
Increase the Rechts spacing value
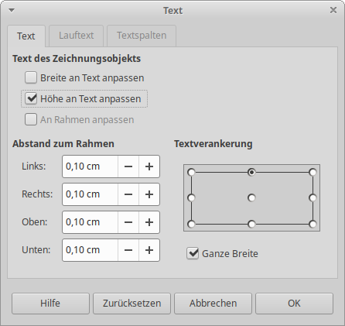(x=149, y=194)
